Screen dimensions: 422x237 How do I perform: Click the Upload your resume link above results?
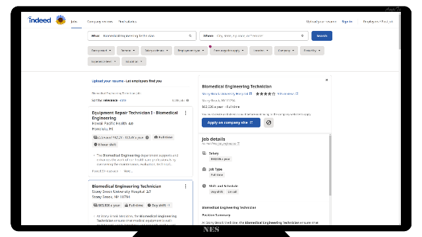click(x=107, y=81)
